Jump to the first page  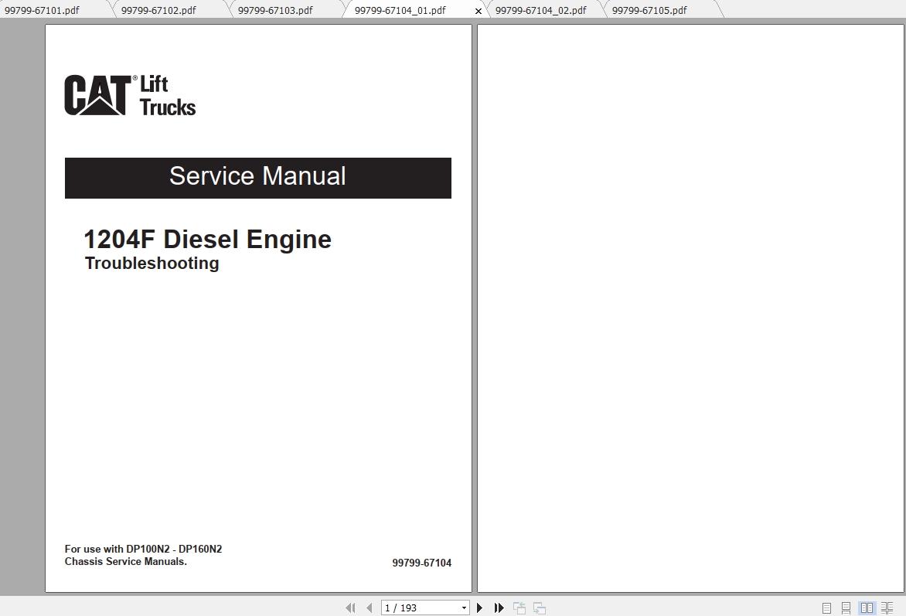(x=350, y=607)
